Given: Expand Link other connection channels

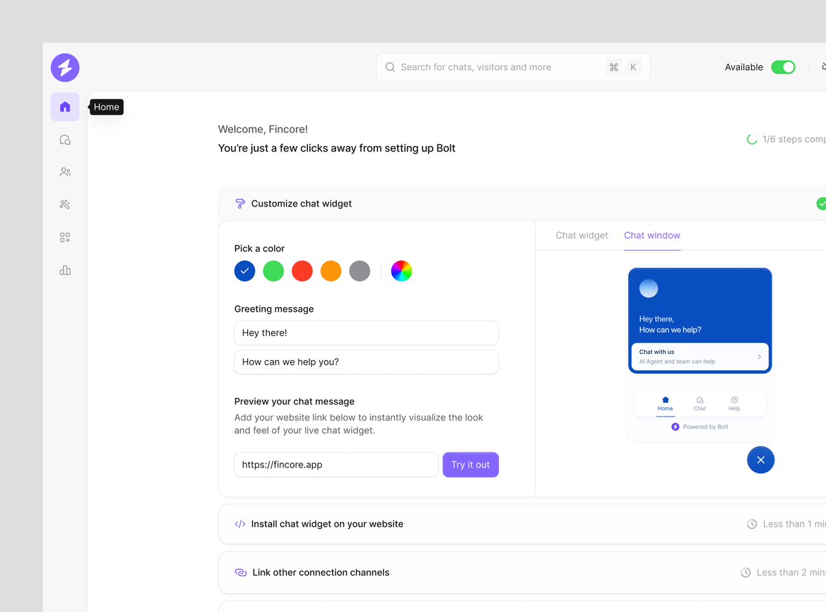Looking at the screenshot, I should 522,573.
